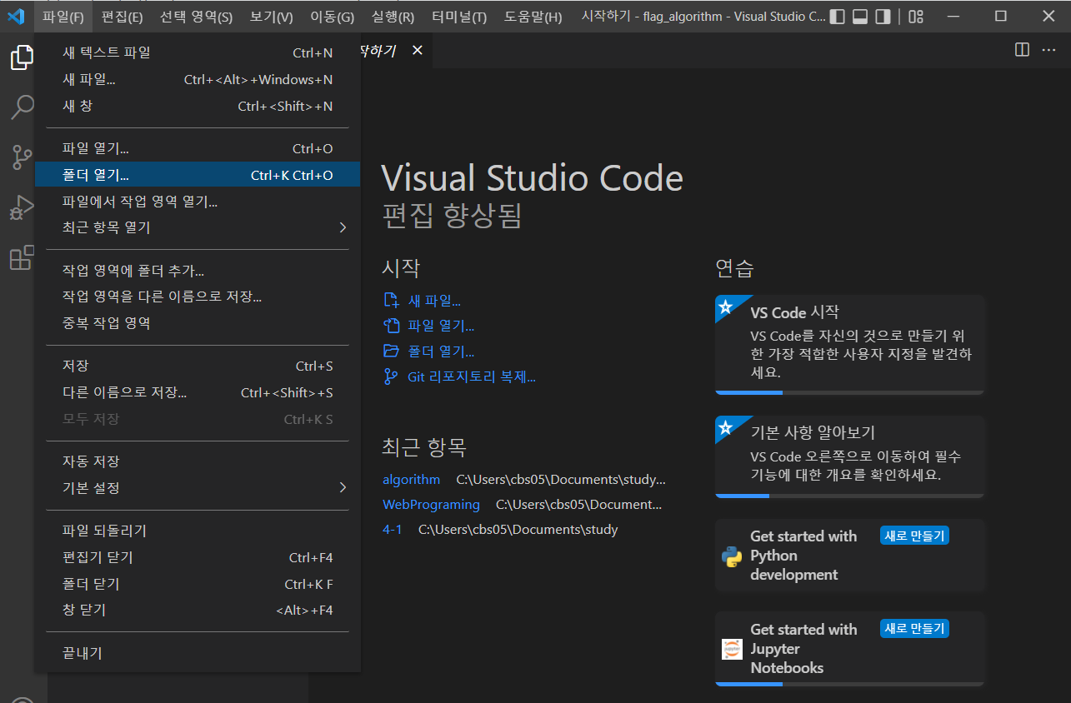Open Get started with Python development card
This screenshot has height=703, width=1071.
point(849,556)
